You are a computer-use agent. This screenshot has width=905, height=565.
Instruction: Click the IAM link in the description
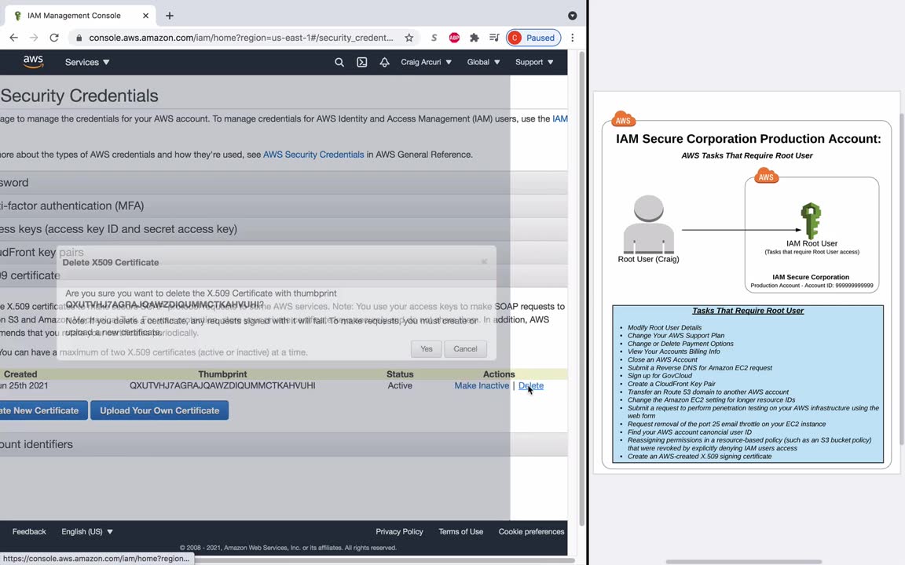pyautogui.click(x=560, y=118)
